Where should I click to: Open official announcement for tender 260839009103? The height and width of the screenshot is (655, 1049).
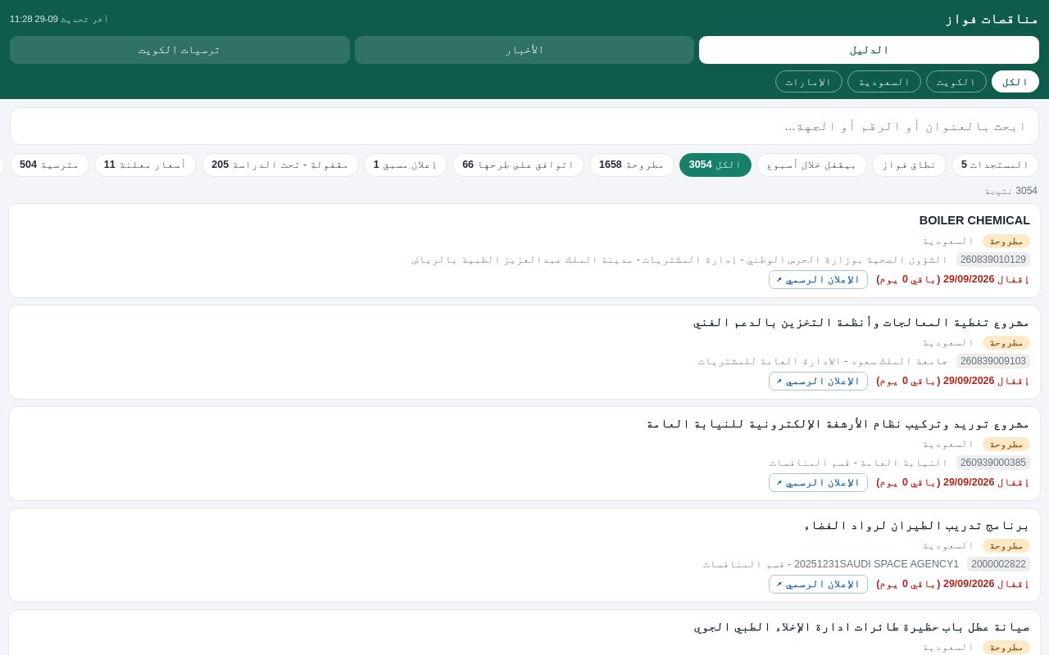click(818, 381)
